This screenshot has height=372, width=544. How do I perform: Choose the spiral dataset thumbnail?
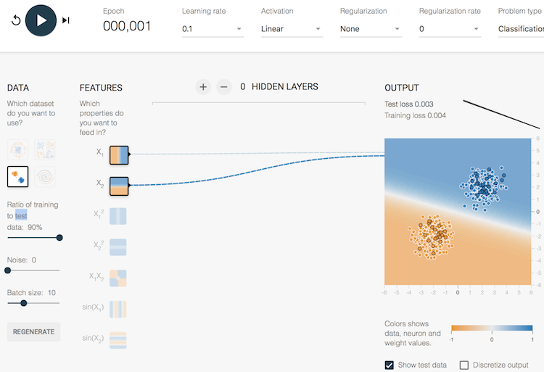click(x=44, y=176)
